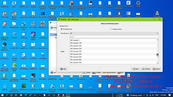Screen dimensions: 173x97
Task: Open the Action Center notifications icon
Action: 170,95
